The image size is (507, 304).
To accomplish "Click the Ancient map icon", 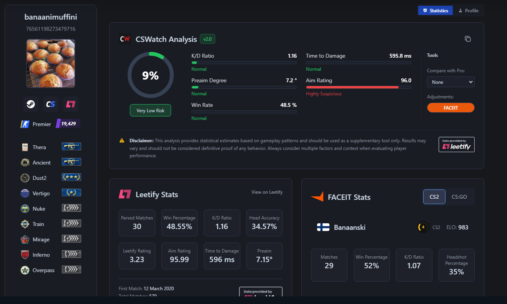I will point(25,163).
